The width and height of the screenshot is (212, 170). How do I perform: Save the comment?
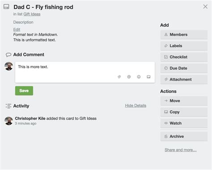(x=24, y=91)
